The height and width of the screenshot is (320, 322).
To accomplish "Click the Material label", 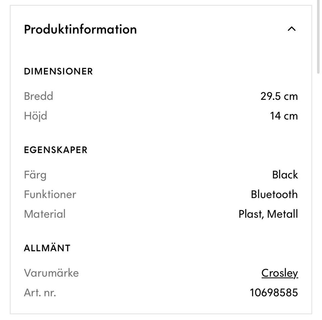I will tap(45, 214).
